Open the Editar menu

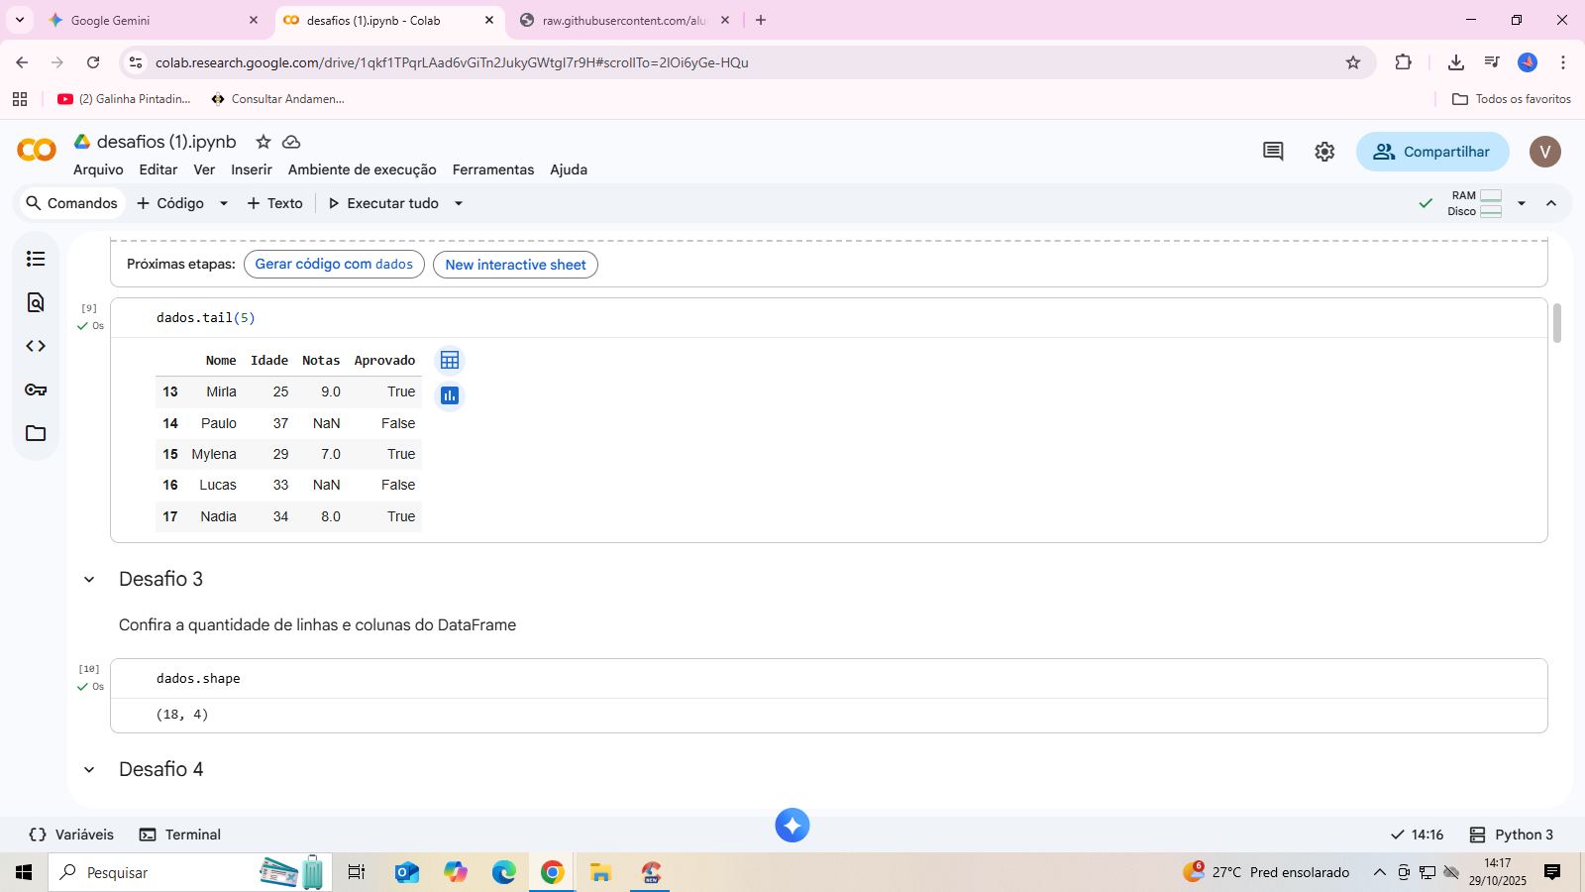[x=158, y=169]
